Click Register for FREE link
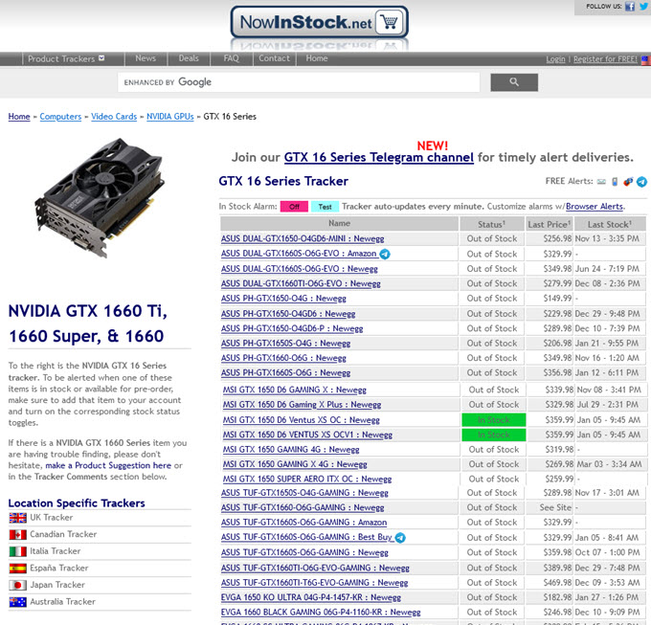Image resolution: width=651 pixels, height=625 pixels. (x=605, y=59)
